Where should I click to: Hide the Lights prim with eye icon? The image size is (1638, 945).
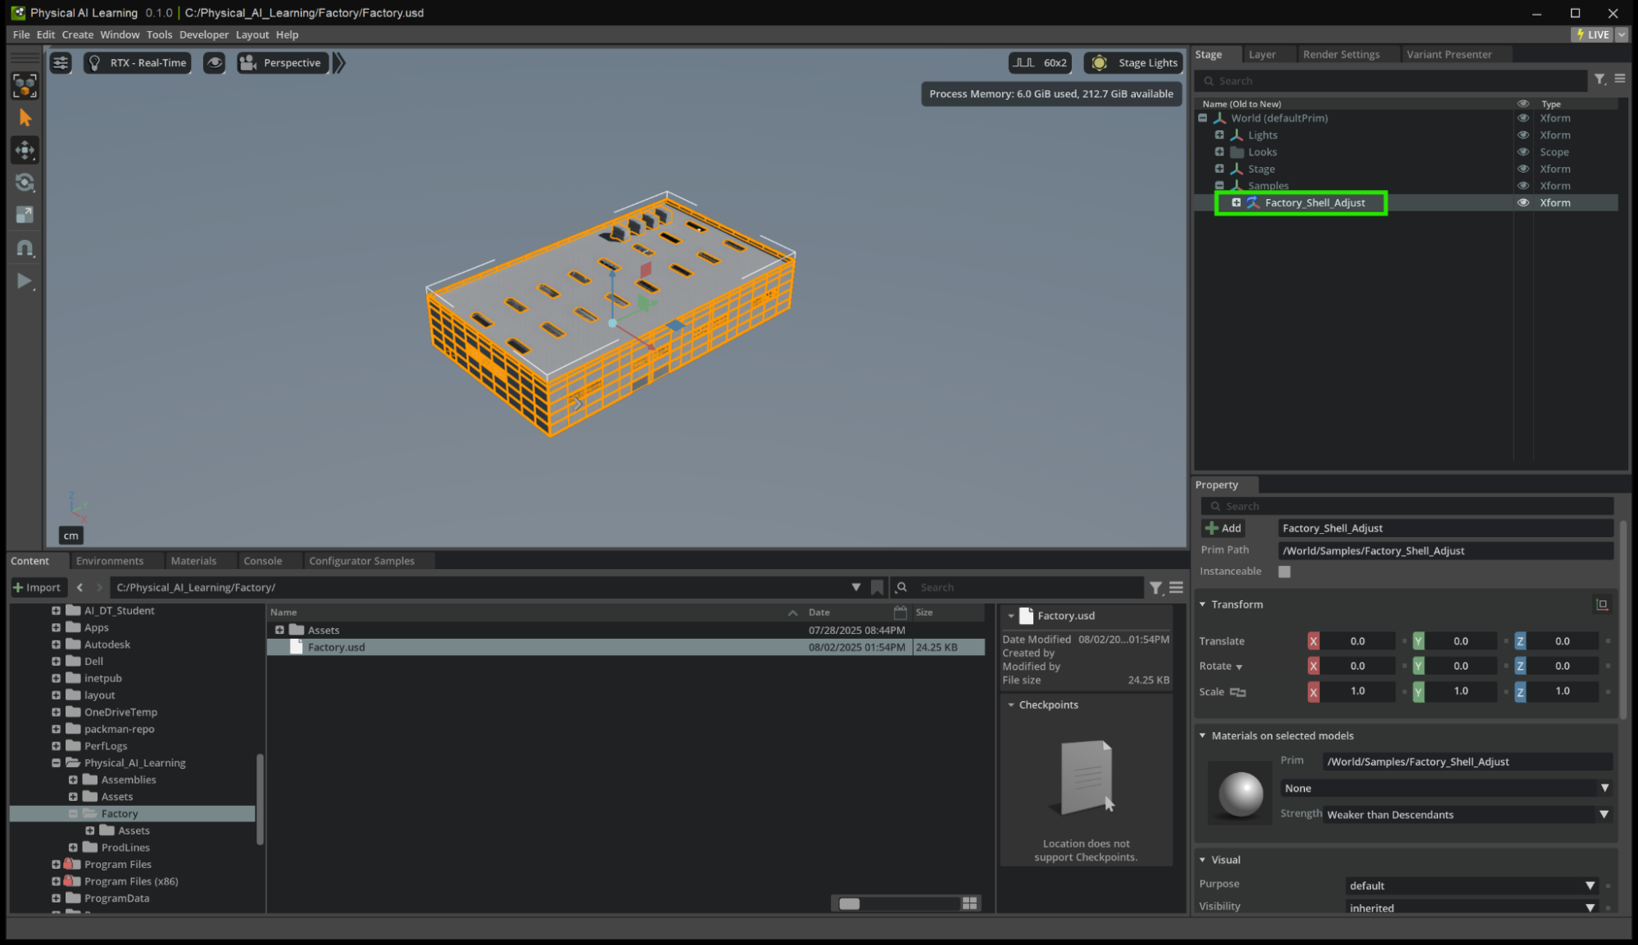click(1522, 135)
